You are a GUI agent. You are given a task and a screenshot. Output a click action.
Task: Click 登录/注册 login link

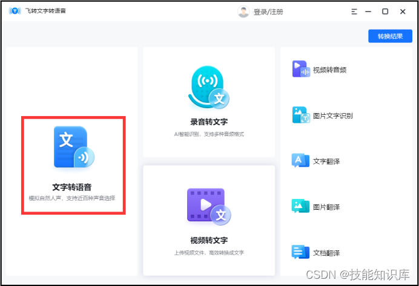click(268, 11)
